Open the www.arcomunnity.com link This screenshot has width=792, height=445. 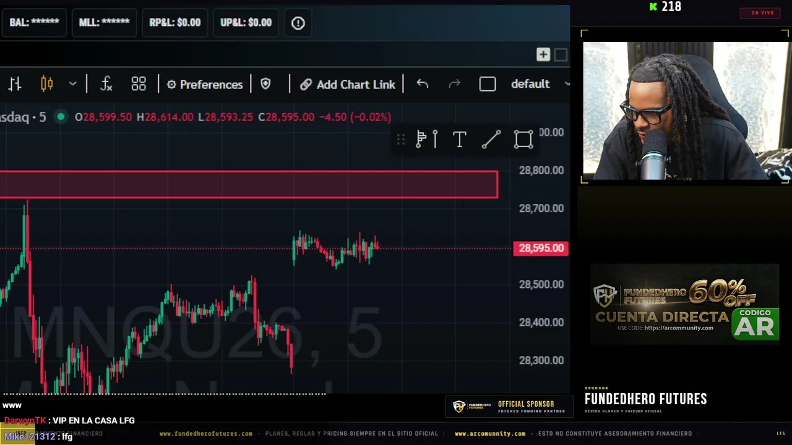click(x=490, y=434)
